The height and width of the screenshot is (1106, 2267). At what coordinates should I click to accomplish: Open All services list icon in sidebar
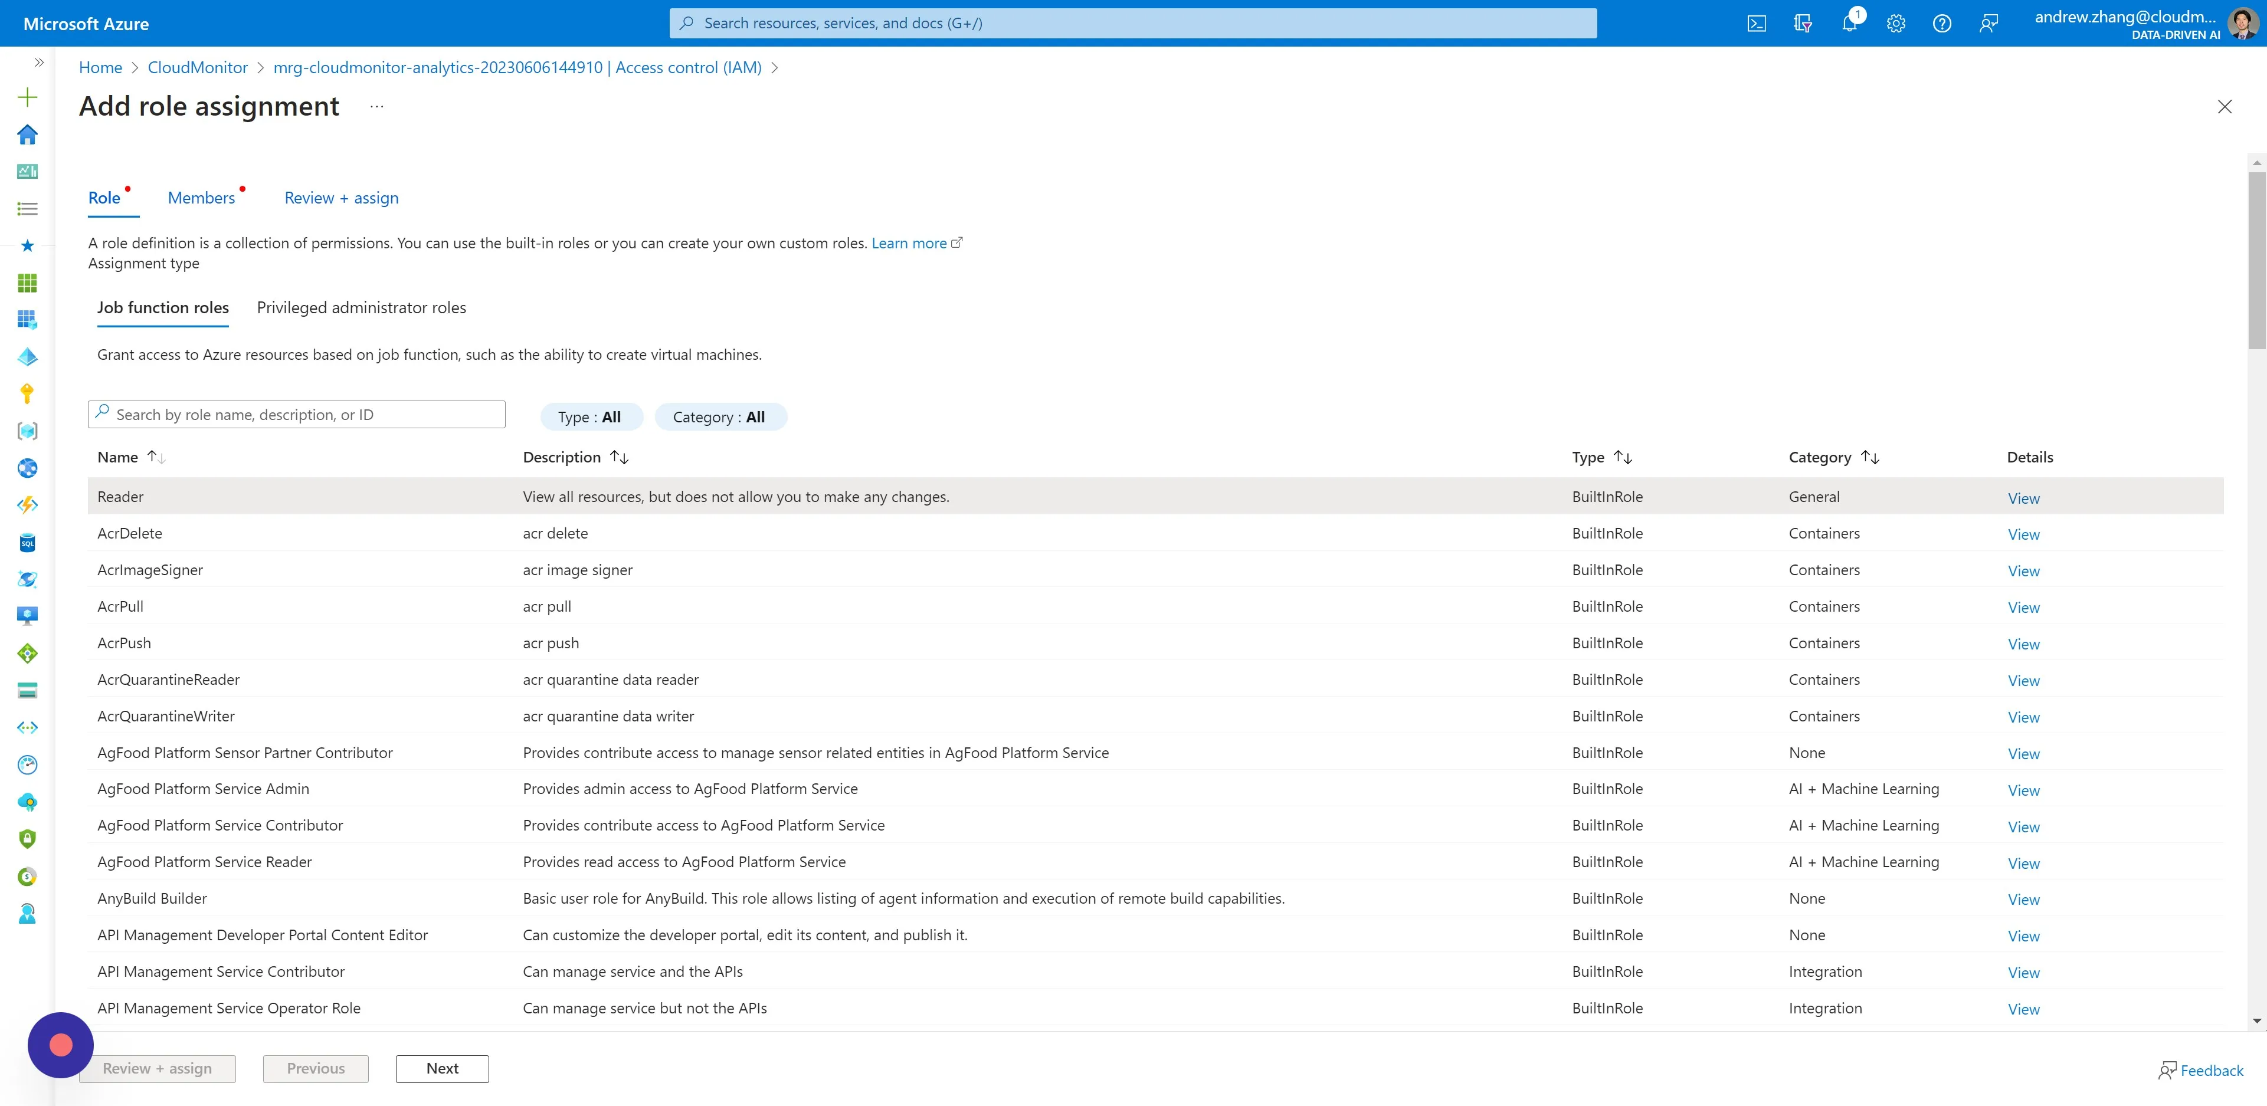27,209
